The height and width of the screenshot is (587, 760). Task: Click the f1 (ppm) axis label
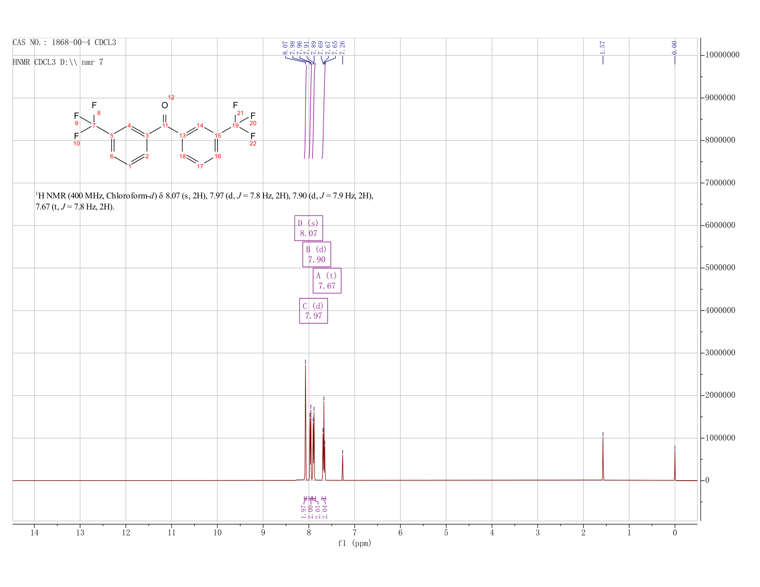tap(355, 543)
